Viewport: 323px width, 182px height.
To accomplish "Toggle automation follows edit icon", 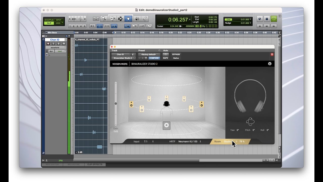I will [127, 26].
